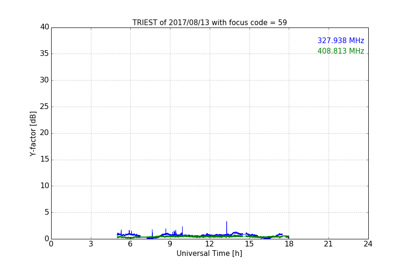Click the y-axis tick label 30
Image resolution: width=409 pixels, height=273 pixels.
tap(44, 80)
